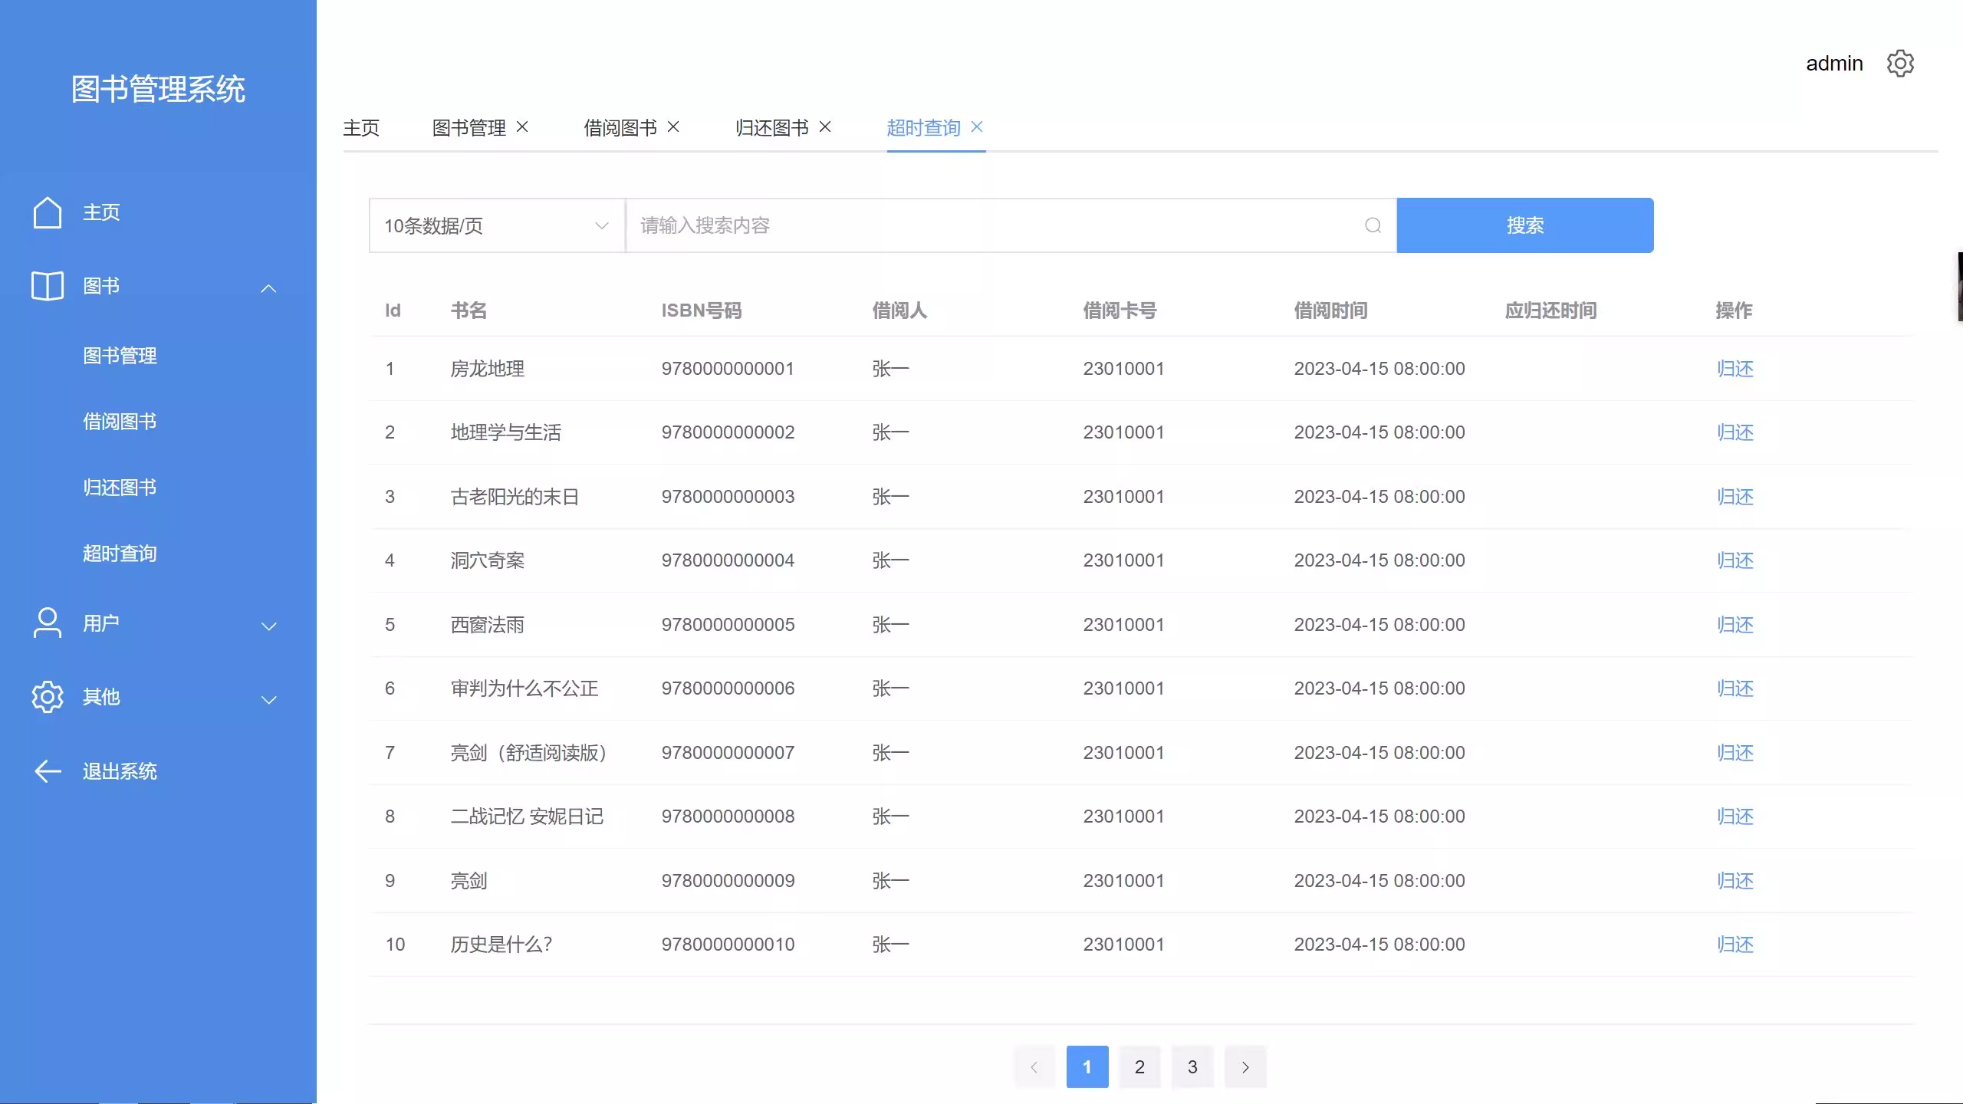Go to 主页 in the sidebar
1963x1104 pixels.
(101, 212)
